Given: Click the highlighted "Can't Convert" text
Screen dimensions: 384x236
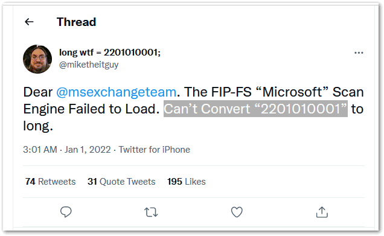Looking at the screenshot, I should coord(207,109).
